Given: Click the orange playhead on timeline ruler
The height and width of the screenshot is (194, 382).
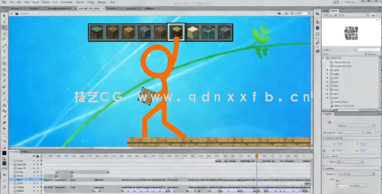Looking at the screenshot, I should [257, 156].
